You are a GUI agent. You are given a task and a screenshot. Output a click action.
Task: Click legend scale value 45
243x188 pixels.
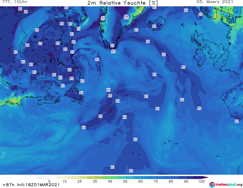[x=110, y=181]
